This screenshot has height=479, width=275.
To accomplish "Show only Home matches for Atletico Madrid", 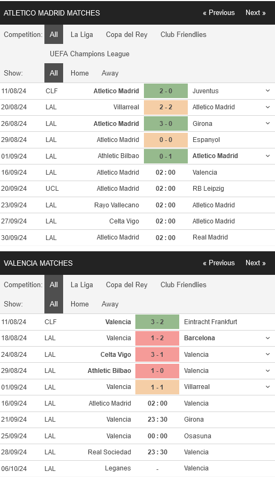I will tap(80, 73).
